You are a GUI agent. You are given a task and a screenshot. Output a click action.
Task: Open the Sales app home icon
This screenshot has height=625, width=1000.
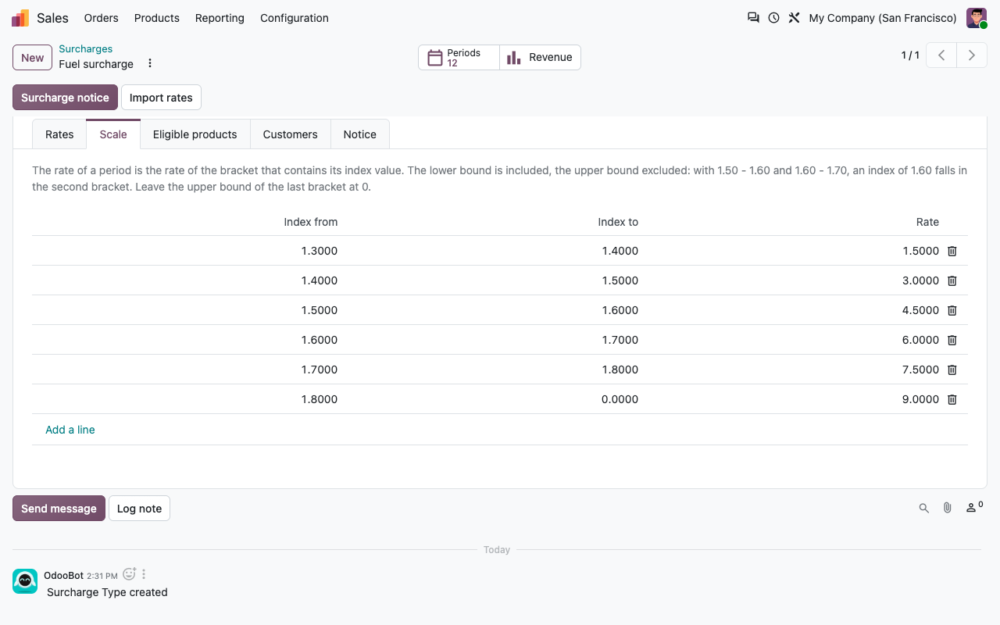click(x=20, y=18)
